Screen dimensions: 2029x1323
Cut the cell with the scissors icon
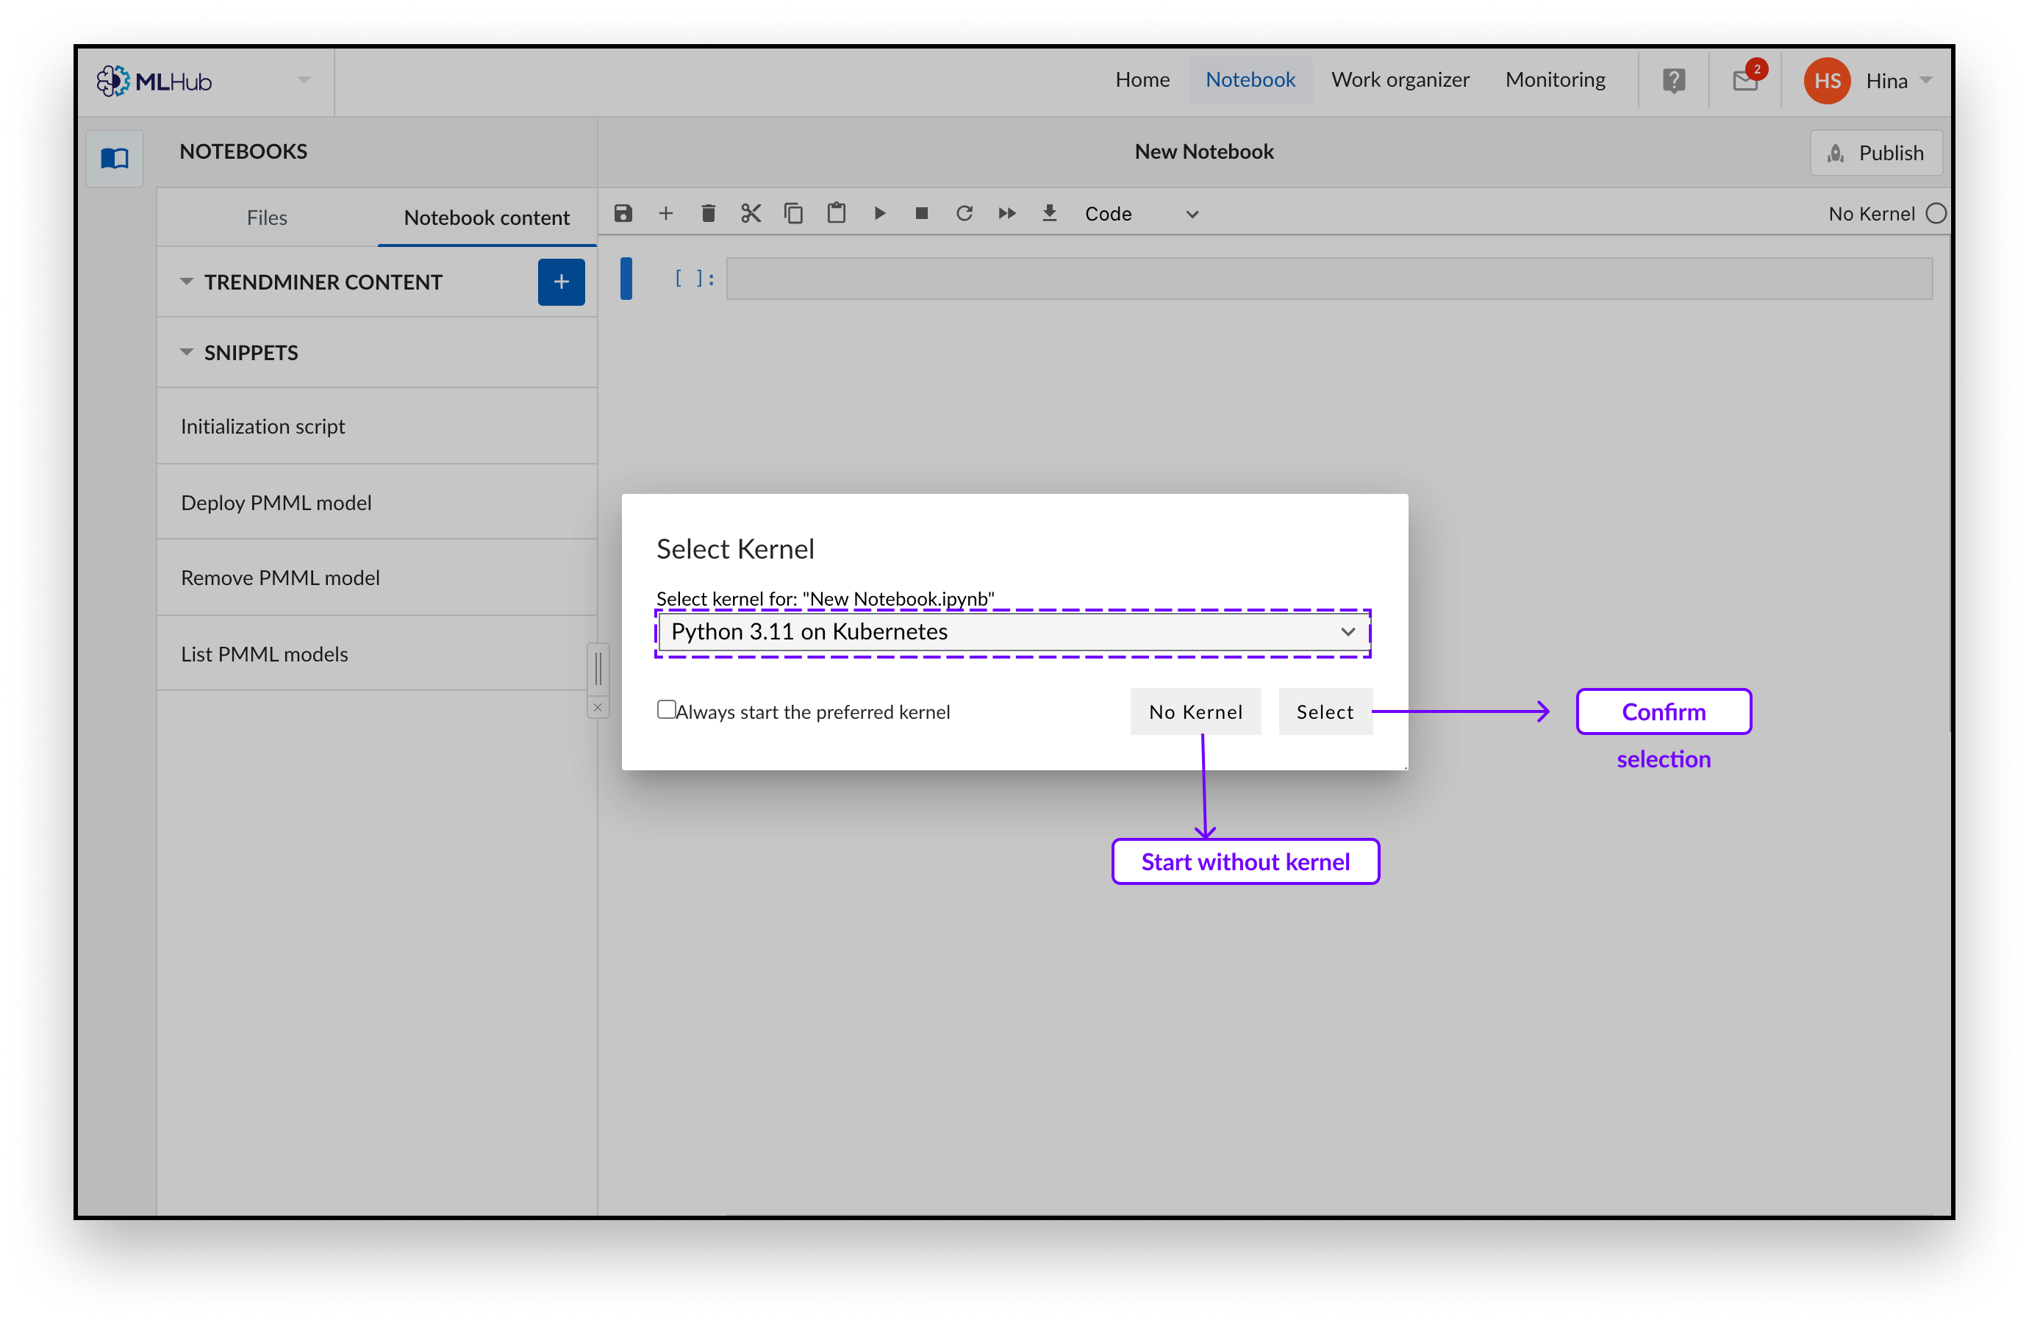coord(751,213)
